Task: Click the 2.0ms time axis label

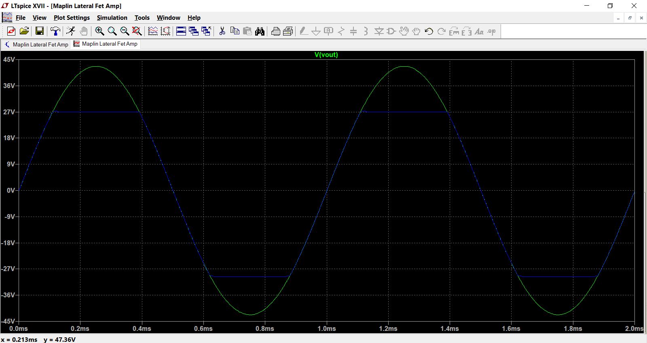Action: coord(634,328)
